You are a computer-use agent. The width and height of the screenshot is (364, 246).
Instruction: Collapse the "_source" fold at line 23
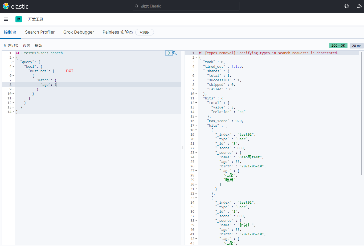[x=196, y=153]
